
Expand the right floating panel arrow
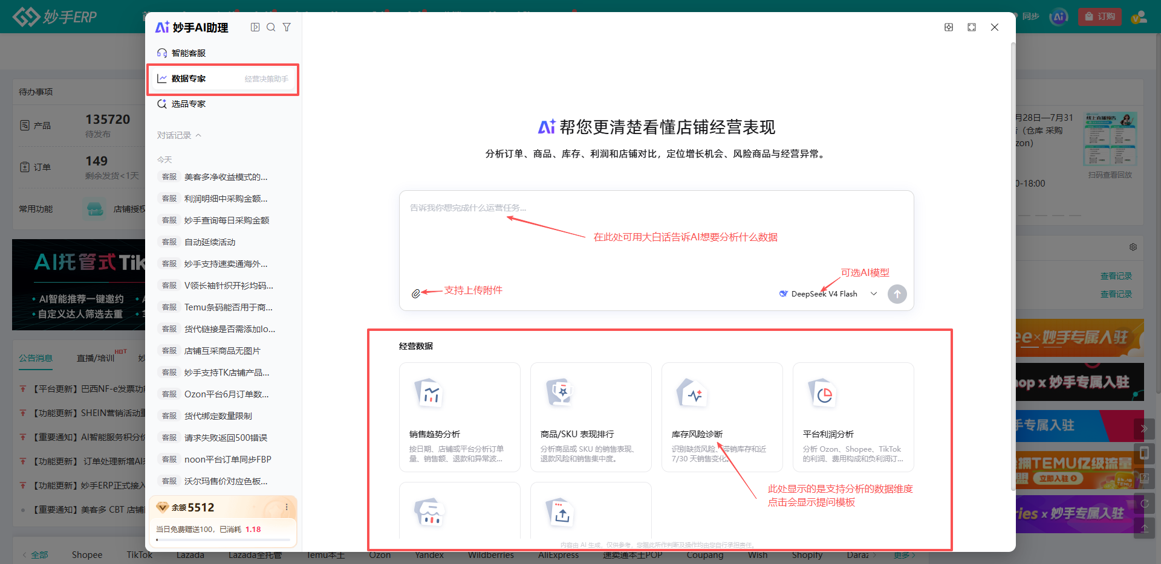[x=1144, y=429]
